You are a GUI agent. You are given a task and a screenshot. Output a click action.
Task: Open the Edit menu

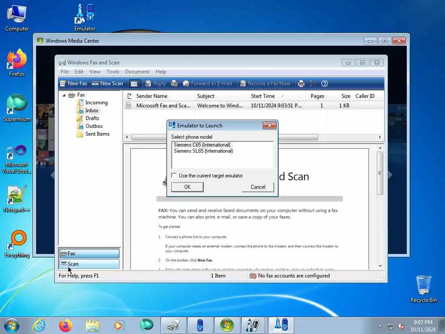(79, 72)
